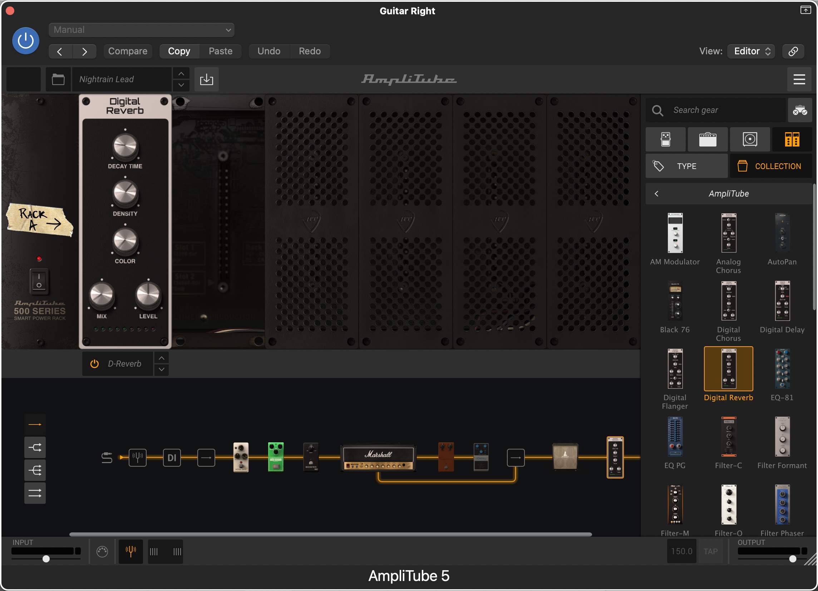818x591 pixels.
Task: Toggle the tuner button in bottom bar
Action: (x=130, y=551)
